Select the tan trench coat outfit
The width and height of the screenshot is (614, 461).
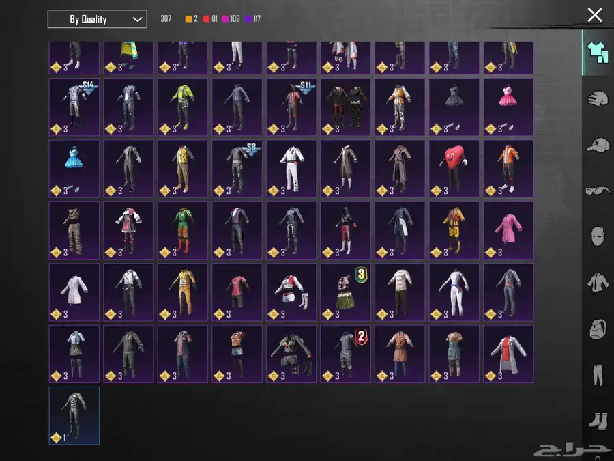(x=400, y=354)
